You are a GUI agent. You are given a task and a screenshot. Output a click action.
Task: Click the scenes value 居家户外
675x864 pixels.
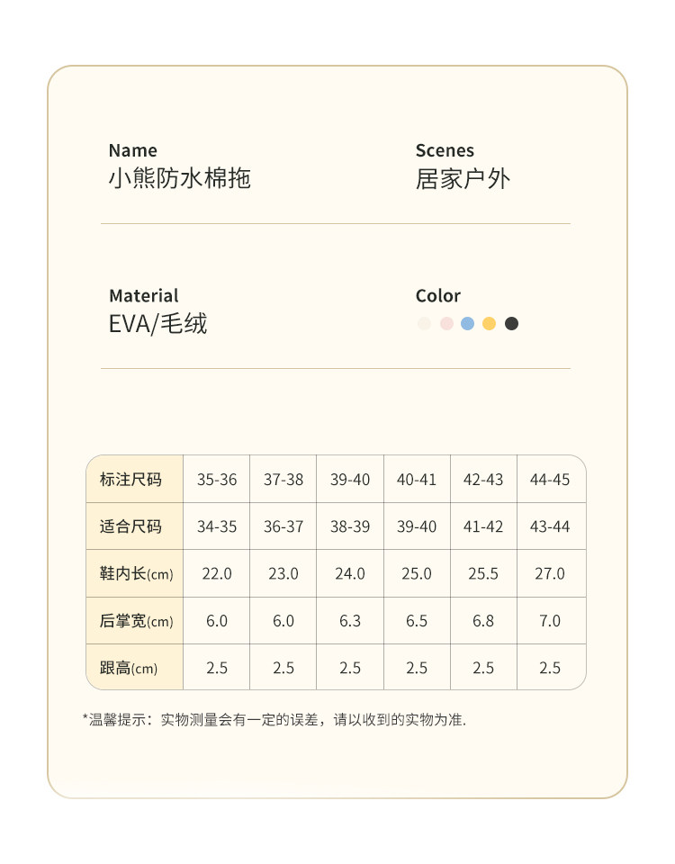[463, 178]
